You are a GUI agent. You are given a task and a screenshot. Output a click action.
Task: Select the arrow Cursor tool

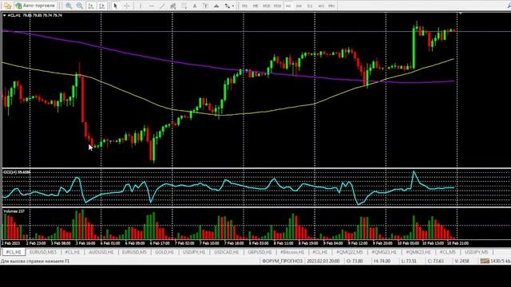(115, 6)
